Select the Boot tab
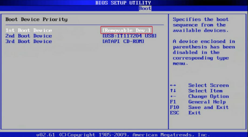Screen dimensions: 248x137 click(x=145, y=8)
